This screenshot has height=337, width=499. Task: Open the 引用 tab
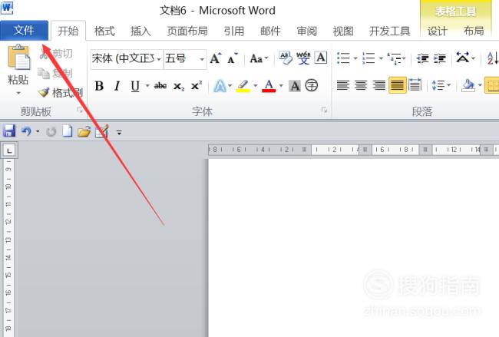point(234,31)
